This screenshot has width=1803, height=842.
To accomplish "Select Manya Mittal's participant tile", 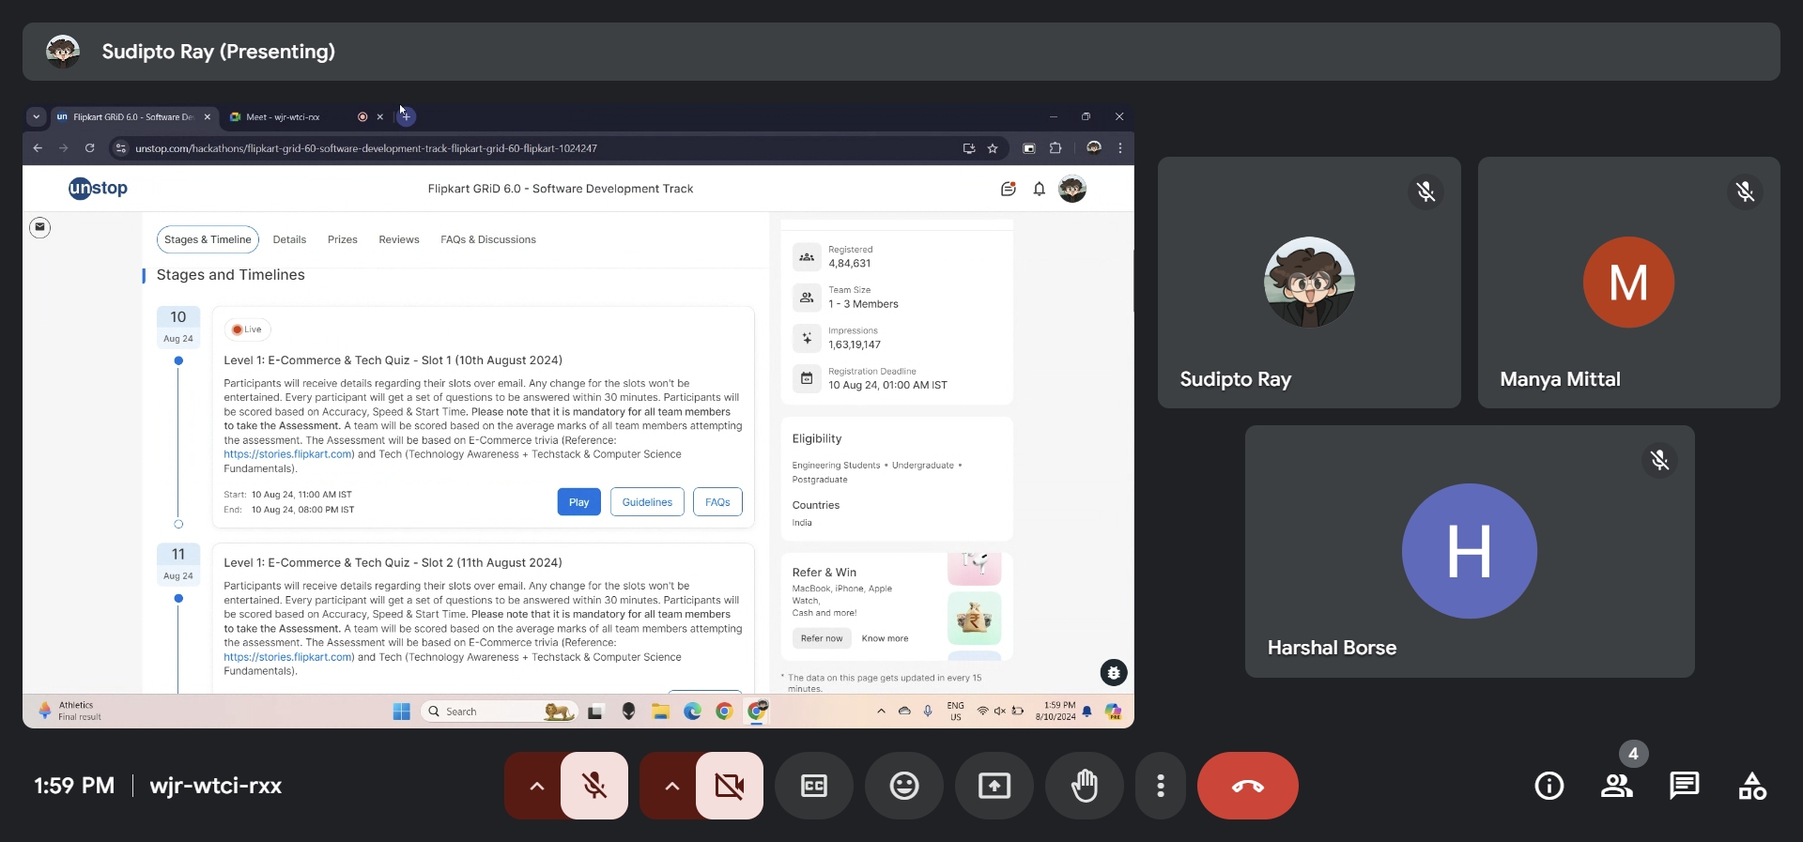I will coord(1629,283).
